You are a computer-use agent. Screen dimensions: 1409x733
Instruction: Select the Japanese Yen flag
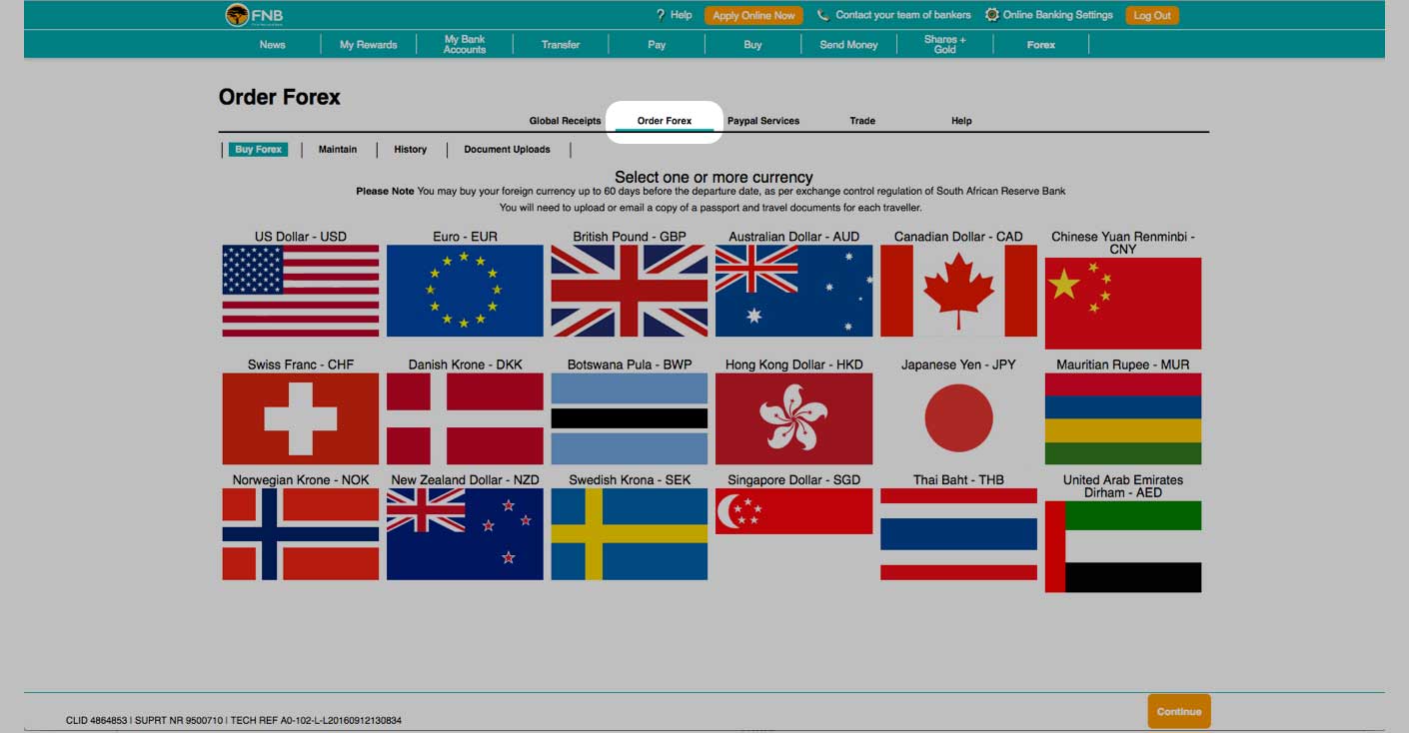pyautogui.click(x=958, y=418)
